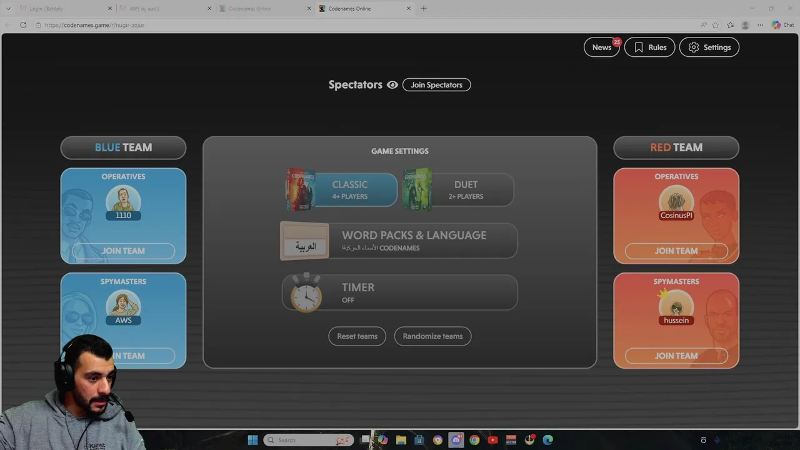Open Google Chrome from taskbar
The height and width of the screenshot is (450, 800).
[x=474, y=440]
